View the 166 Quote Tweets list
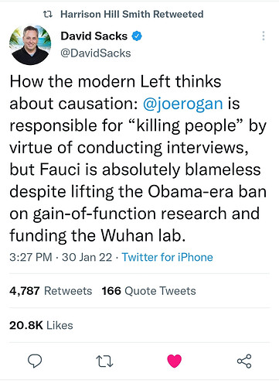The height and width of the screenshot is (387, 279). pos(148,291)
